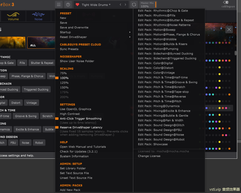Click Set Library Folder
241x193 pixels.
click(x=73, y=168)
